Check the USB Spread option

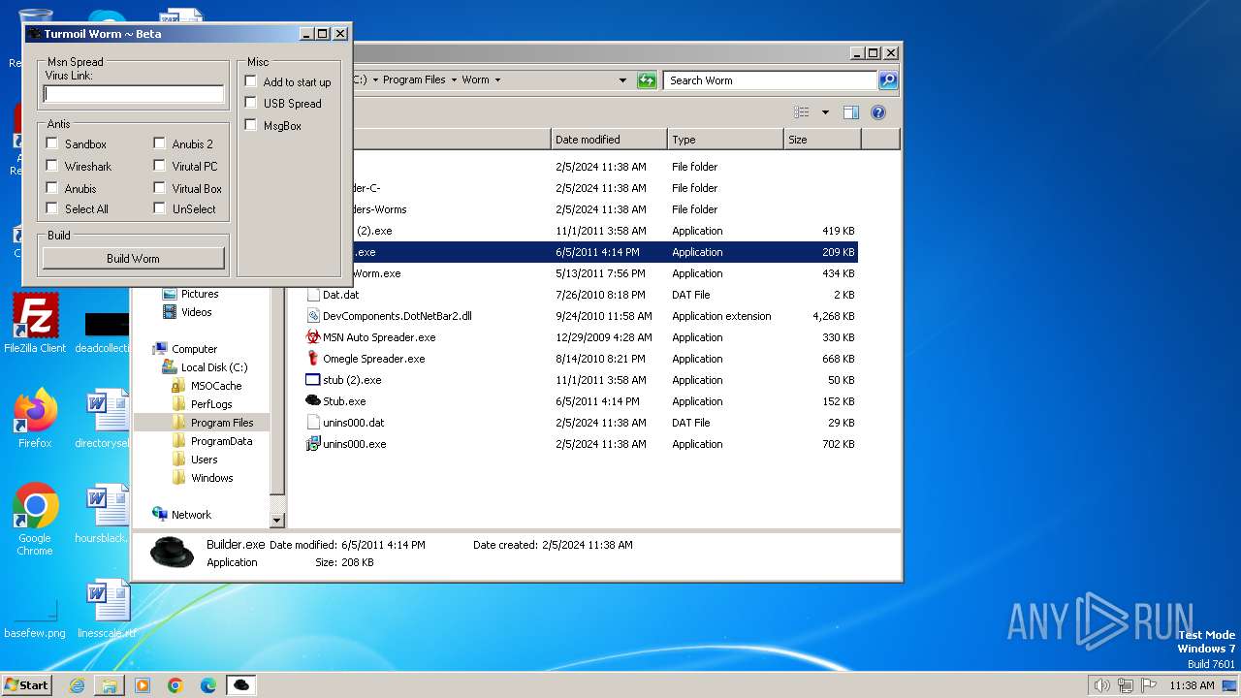(x=251, y=103)
